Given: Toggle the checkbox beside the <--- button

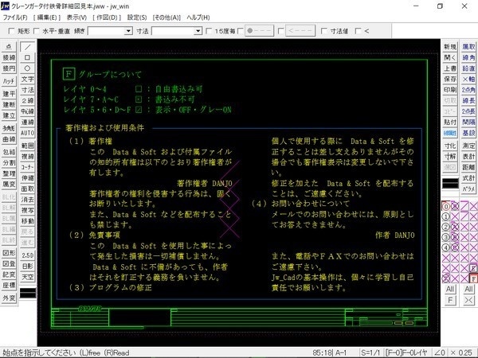Looking at the screenshot, I should (281, 31).
